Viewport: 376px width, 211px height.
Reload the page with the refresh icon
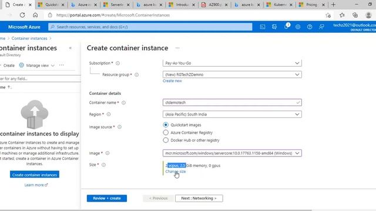coord(22,15)
